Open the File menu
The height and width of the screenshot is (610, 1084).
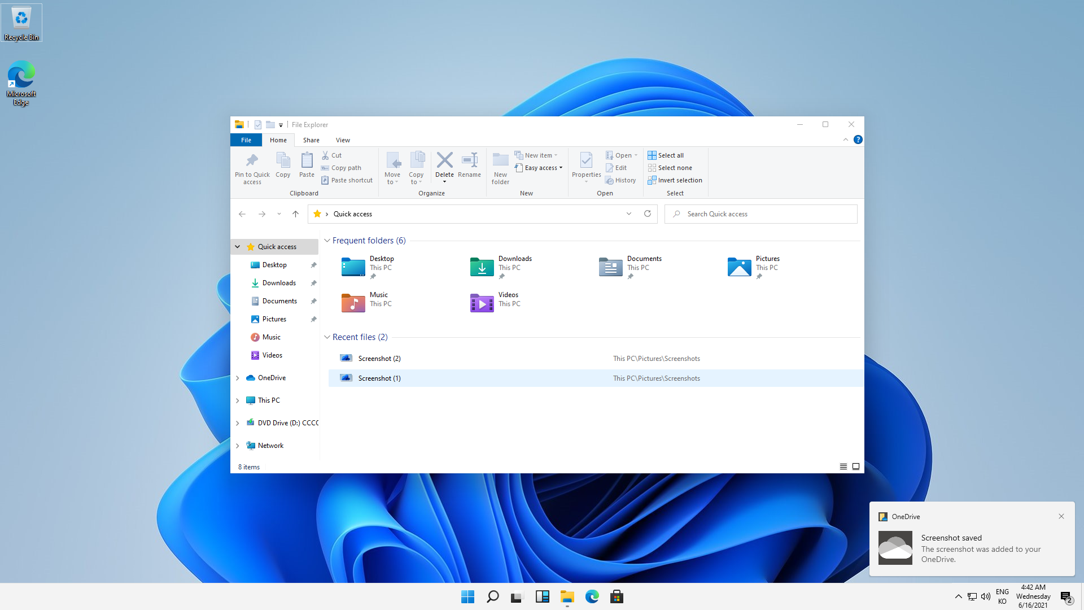pyautogui.click(x=246, y=140)
